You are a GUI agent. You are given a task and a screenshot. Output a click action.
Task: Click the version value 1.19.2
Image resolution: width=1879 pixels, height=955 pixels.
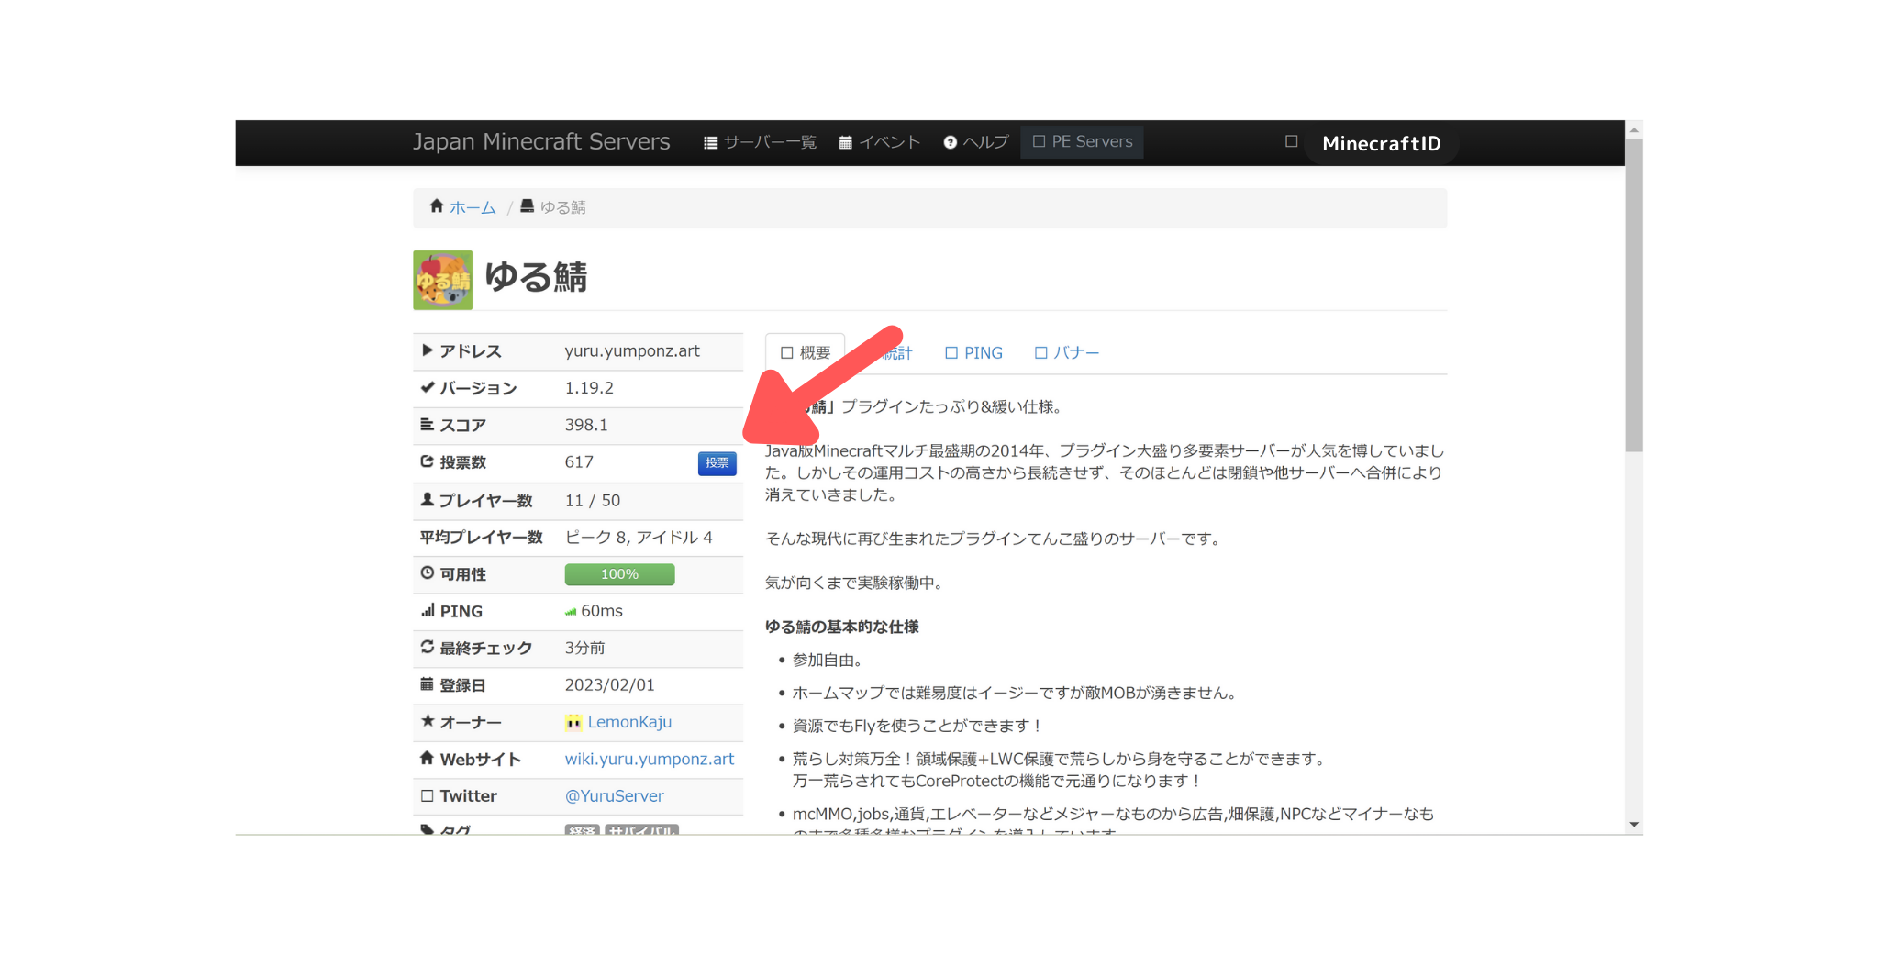pyautogui.click(x=589, y=388)
